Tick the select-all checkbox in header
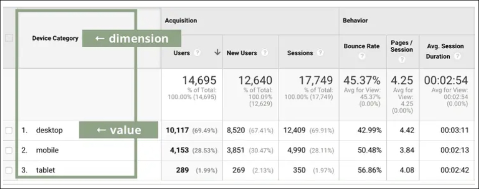This screenshot has height=189, width=479. (x=9, y=38)
